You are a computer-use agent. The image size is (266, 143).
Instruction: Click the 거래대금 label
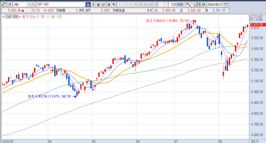pyautogui.click(x=118, y=10)
